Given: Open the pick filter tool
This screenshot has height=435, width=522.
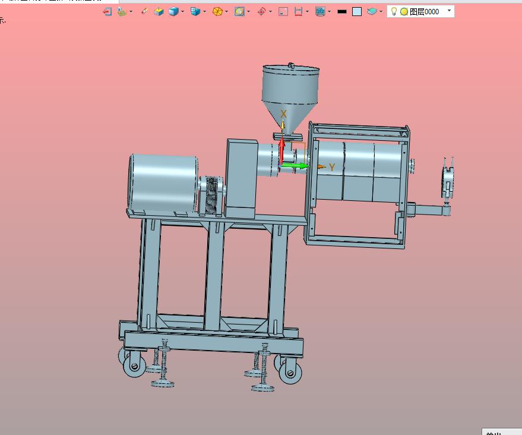Looking at the screenshot, I should click(x=122, y=12).
